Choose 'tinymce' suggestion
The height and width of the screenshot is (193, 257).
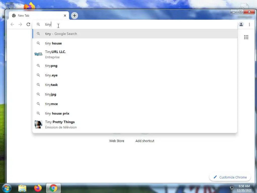click(135, 104)
